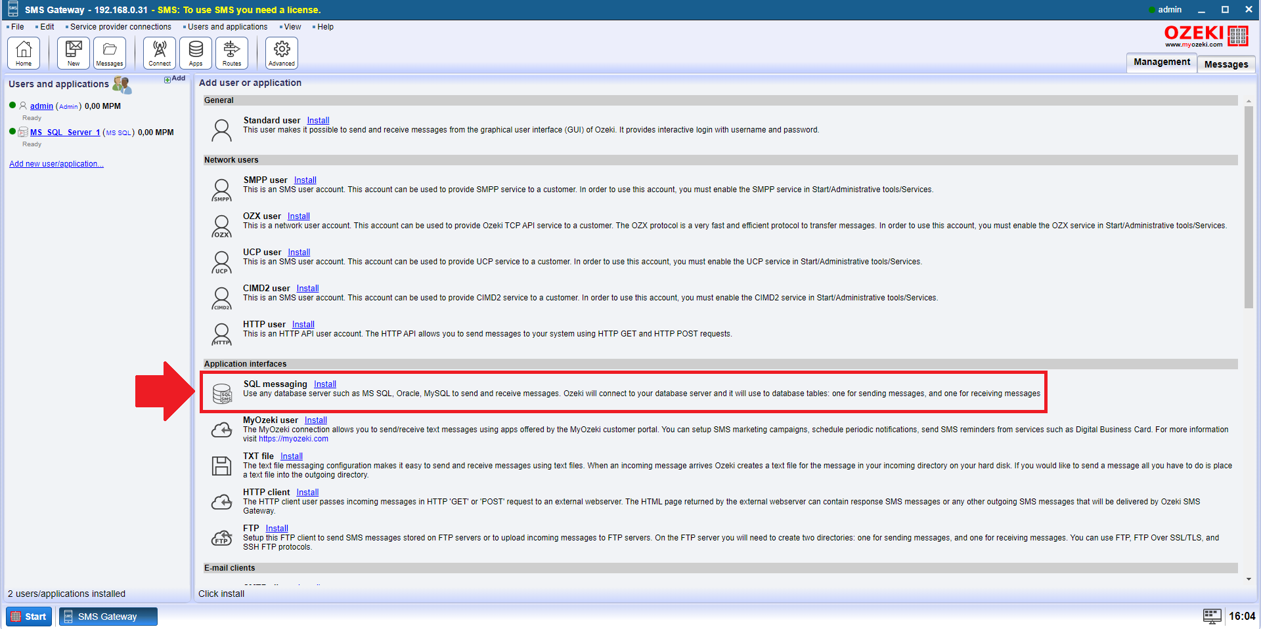Click the SMS Gateway icon in title bar
Image resolution: width=1261 pixels, height=629 pixels.
(12, 9)
